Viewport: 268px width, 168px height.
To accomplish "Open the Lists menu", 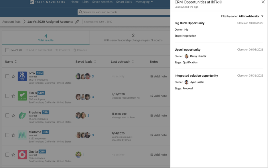I will click(85, 2).
